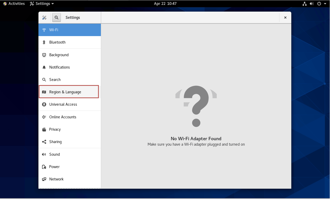Click the Background monitor icon

click(x=44, y=55)
